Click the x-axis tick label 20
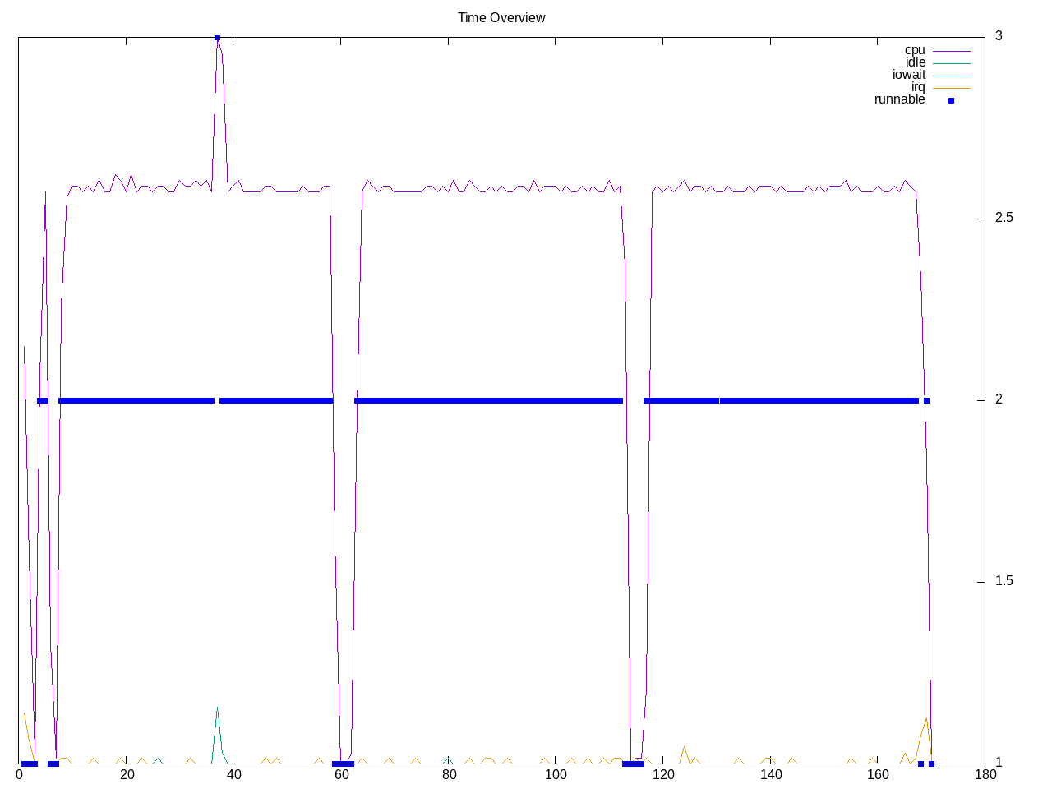Screen dimensions: 1052x789 point(127,774)
